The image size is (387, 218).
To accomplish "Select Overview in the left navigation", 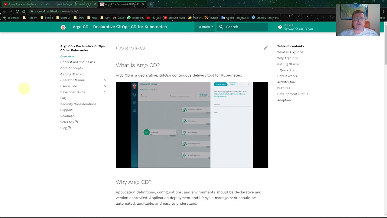I will [x=67, y=56].
